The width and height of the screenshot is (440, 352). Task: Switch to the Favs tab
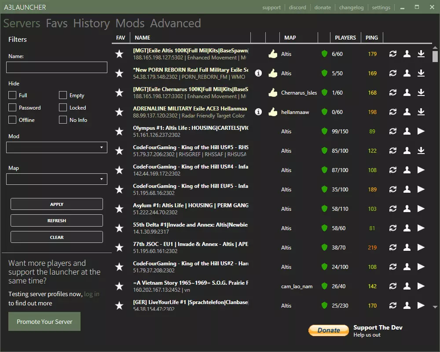click(57, 23)
